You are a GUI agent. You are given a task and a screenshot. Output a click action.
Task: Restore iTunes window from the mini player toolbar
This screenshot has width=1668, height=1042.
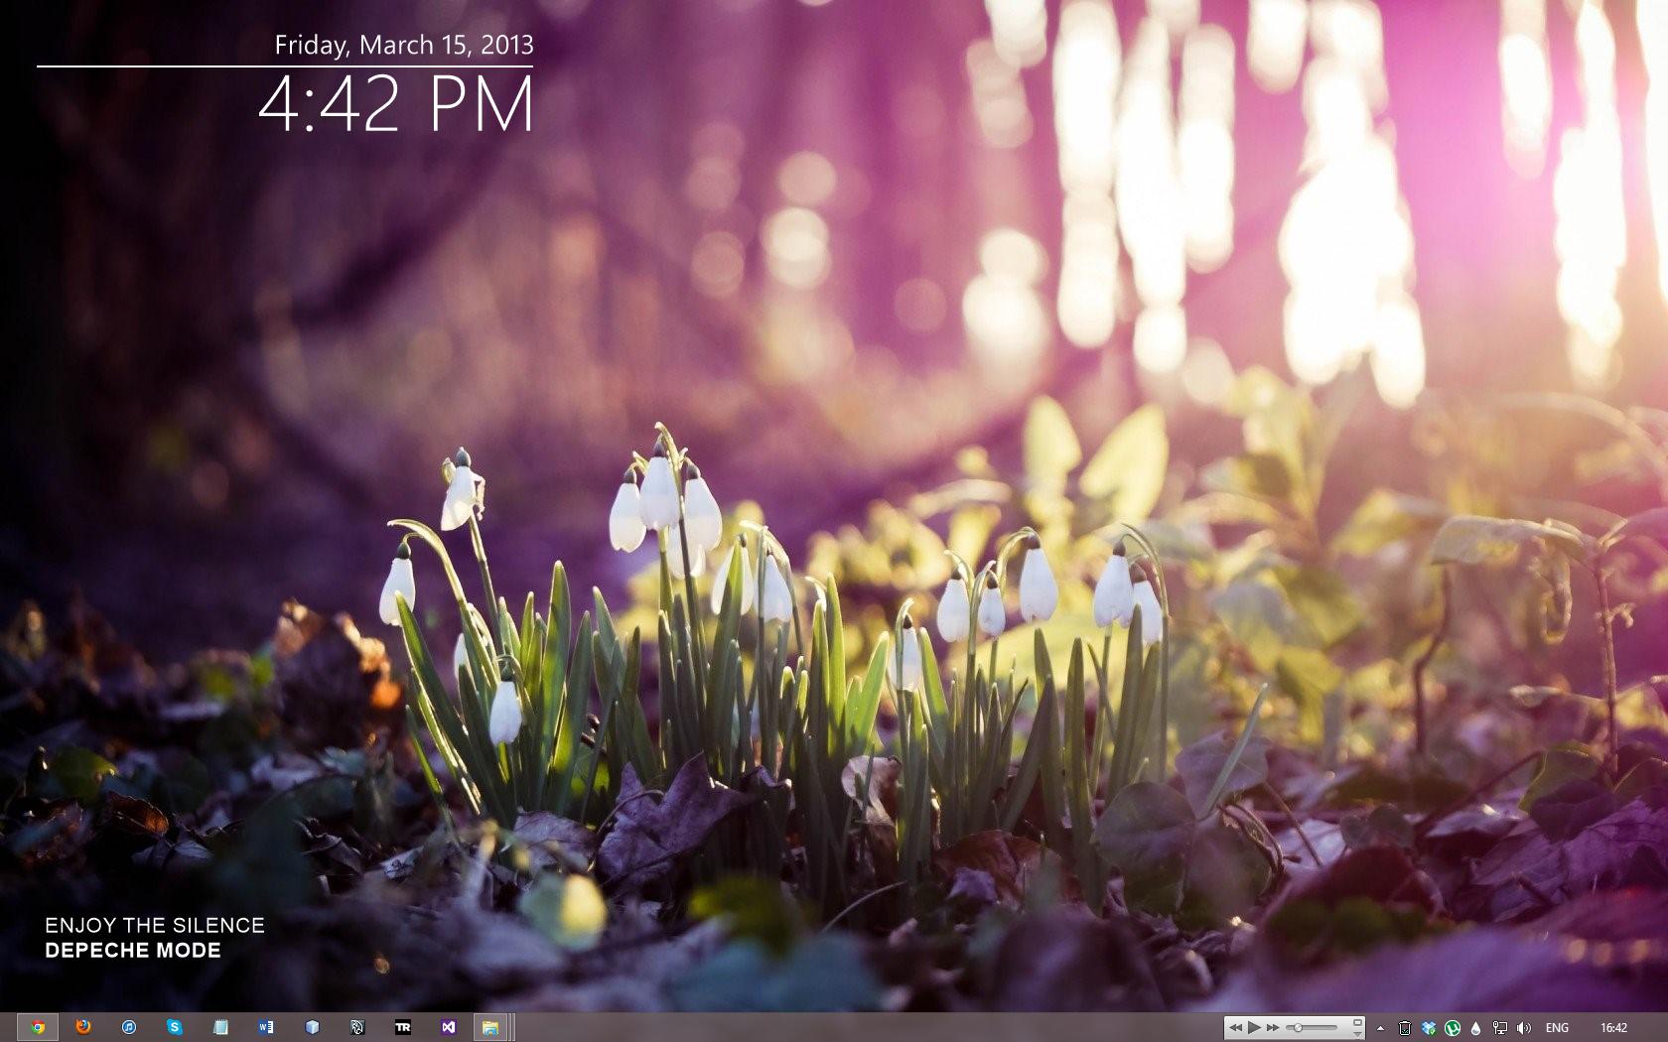(1357, 1021)
